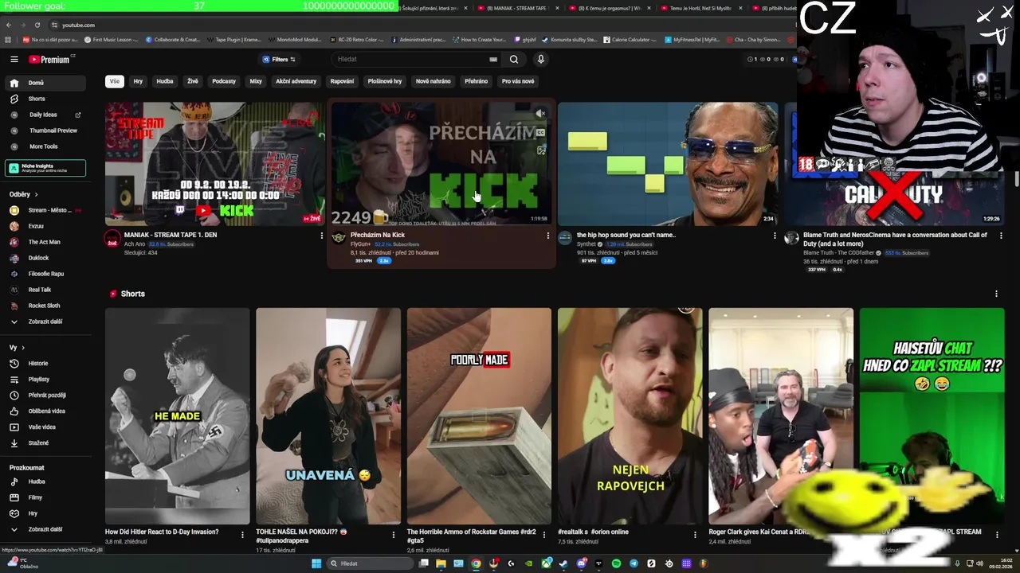Image resolution: width=1020 pixels, height=573 pixels.
Task: Start voice search with the microphone
Action: point(540,59)
